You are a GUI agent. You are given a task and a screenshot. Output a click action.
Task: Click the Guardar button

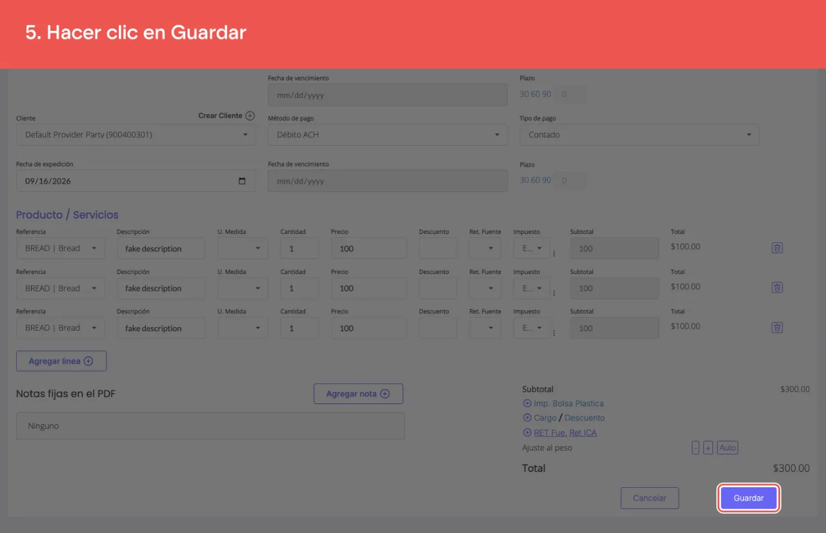(x=749, y=498)
